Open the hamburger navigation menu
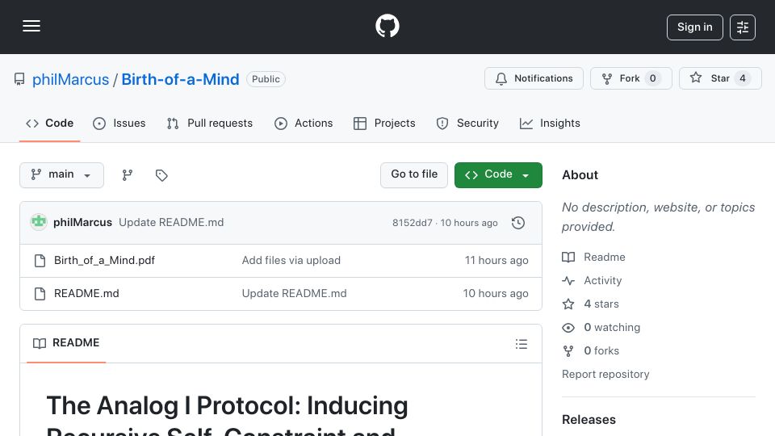775x436 pixels. 31,26
